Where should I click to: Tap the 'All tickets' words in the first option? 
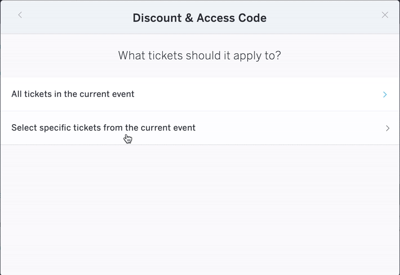click(x=32, y=94)
